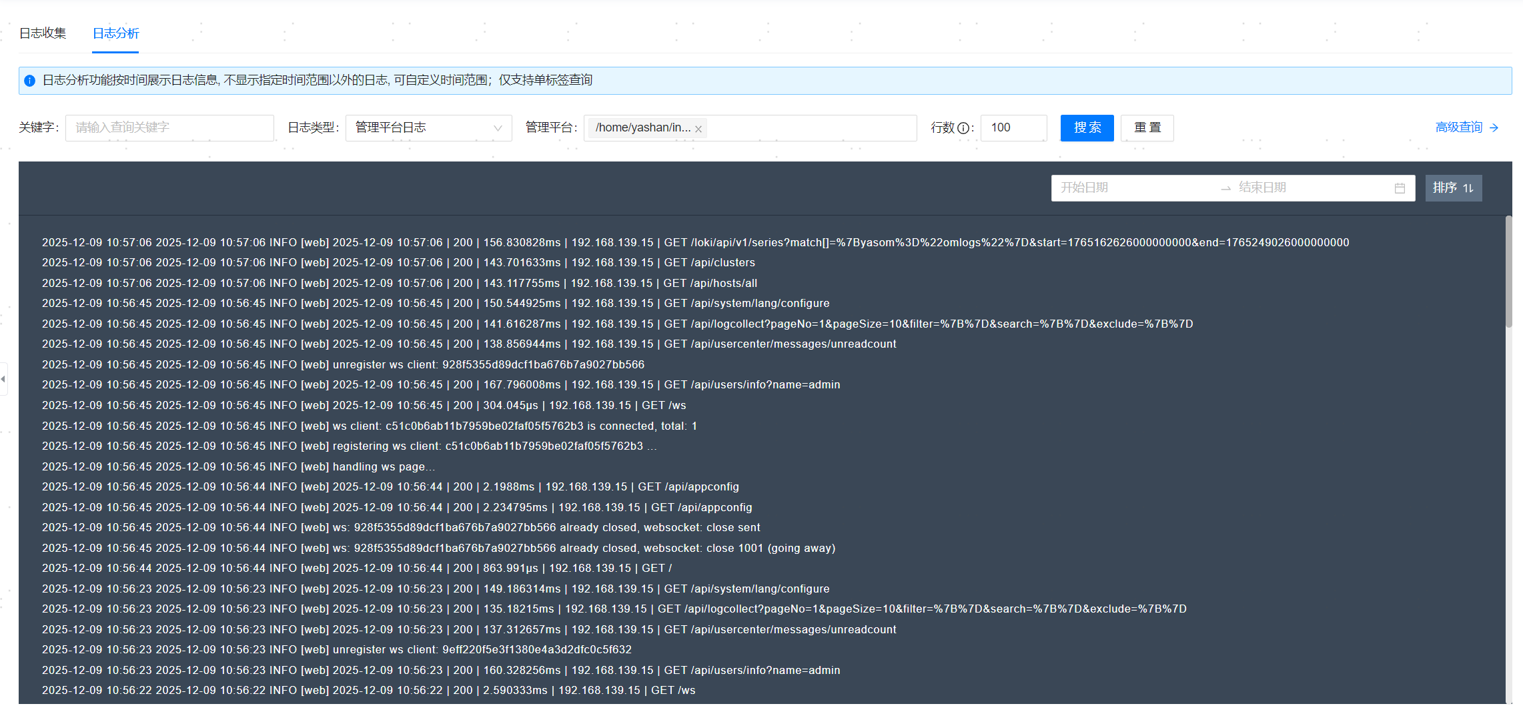Click the blue info icon in the notice banner

coord(29,81)
